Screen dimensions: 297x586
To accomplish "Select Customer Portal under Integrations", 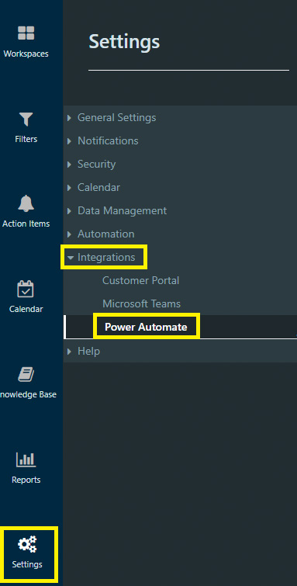I will coord(141,280).
